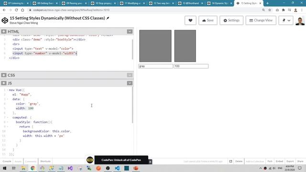Fold the computed block in JS
Screen dimensions: 306x172
(8, 118)
